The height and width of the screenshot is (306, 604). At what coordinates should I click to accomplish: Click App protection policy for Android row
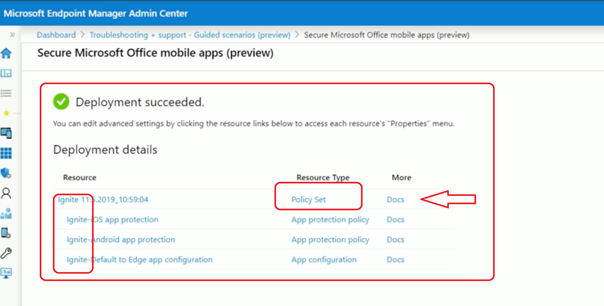tap(330, 239)
